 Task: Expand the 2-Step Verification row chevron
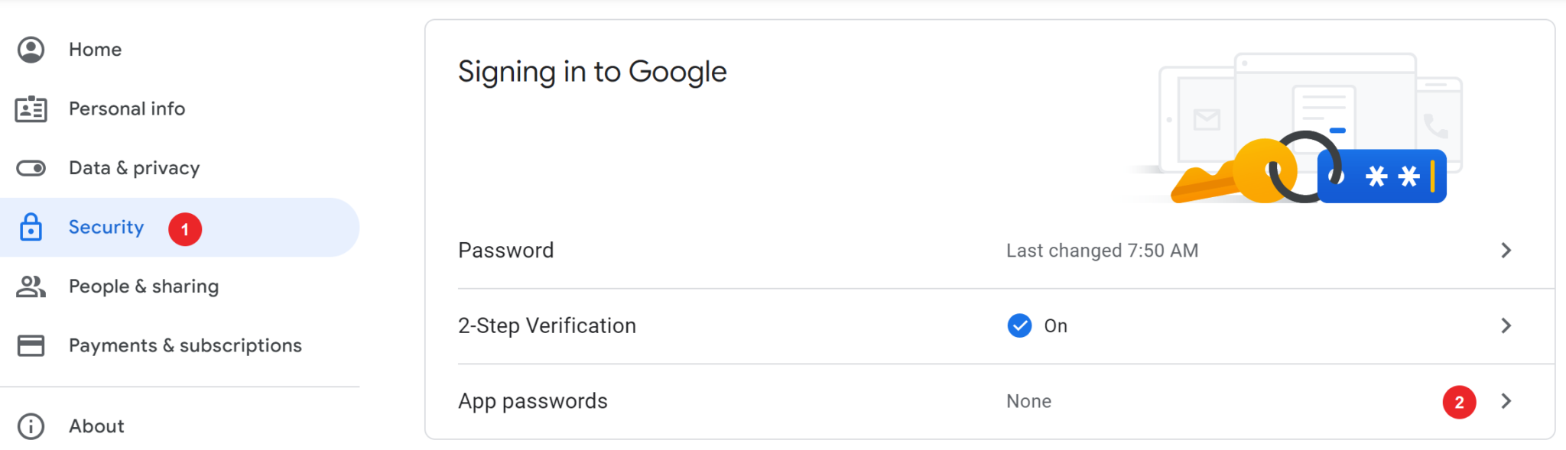point(1506,326)
